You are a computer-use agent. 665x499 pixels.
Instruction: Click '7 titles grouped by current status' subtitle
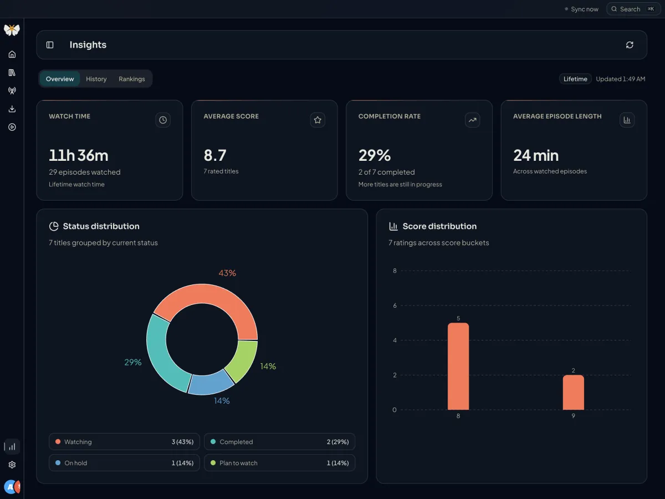tap(103, 243)
